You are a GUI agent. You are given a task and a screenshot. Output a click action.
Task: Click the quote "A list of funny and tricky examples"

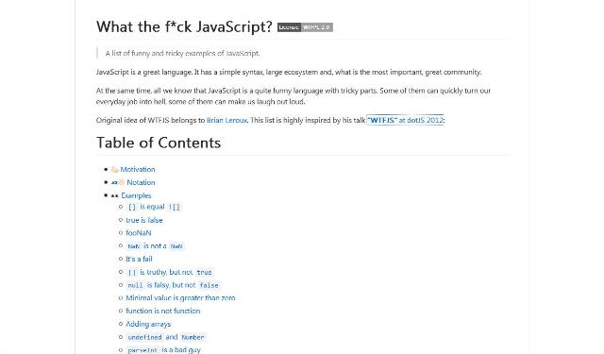(182, 54)
